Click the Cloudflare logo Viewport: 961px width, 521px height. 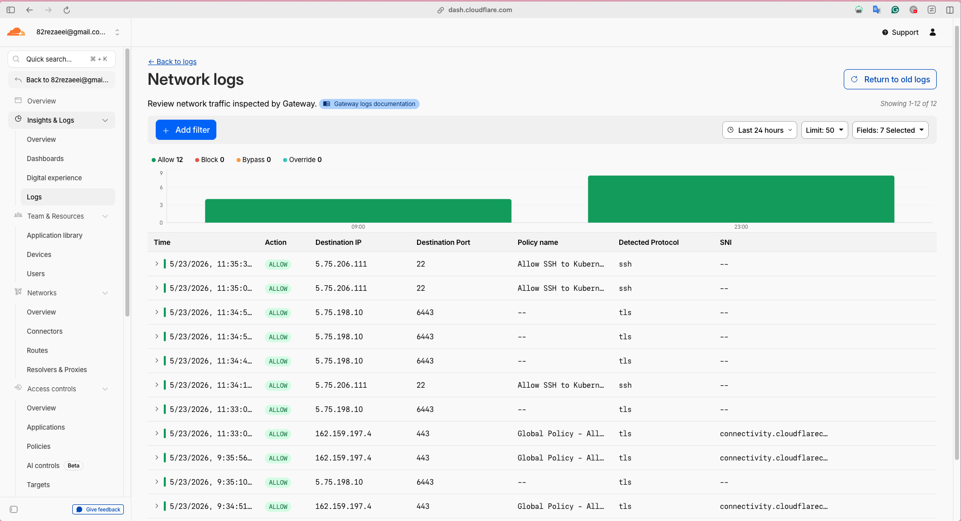[x=16, y=32]
